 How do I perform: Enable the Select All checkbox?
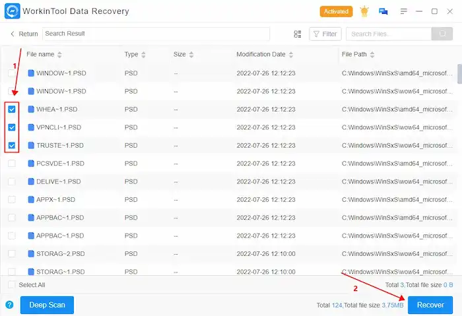coord(11,284)
